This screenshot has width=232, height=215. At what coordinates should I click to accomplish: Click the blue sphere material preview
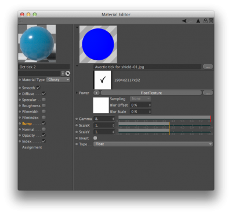click(37, 43)
